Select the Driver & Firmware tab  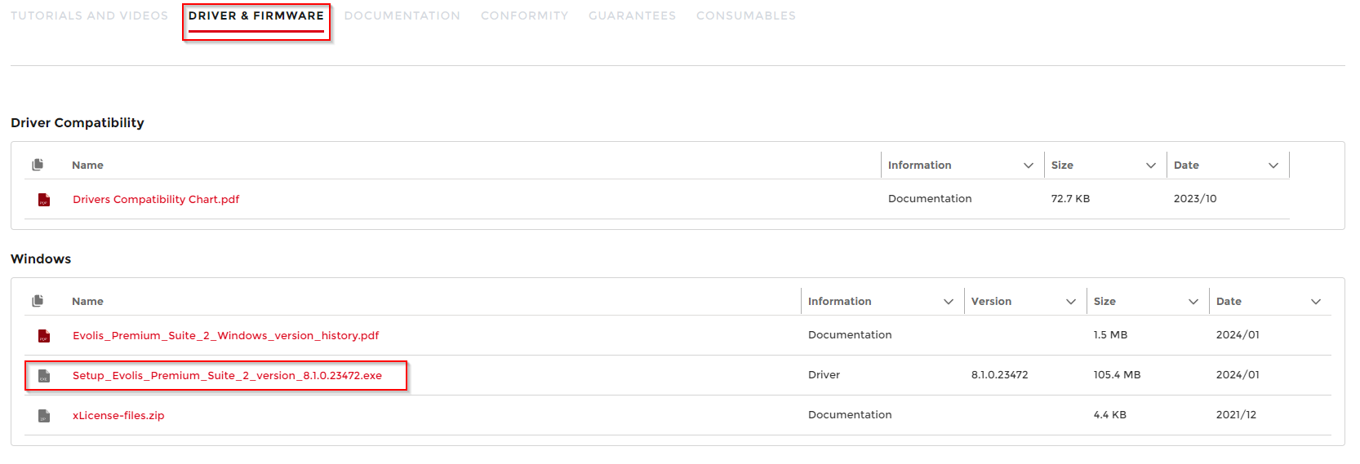[256, 15]
